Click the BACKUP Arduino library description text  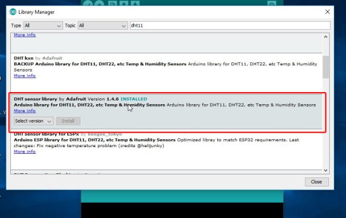click(x=100, y=64)
